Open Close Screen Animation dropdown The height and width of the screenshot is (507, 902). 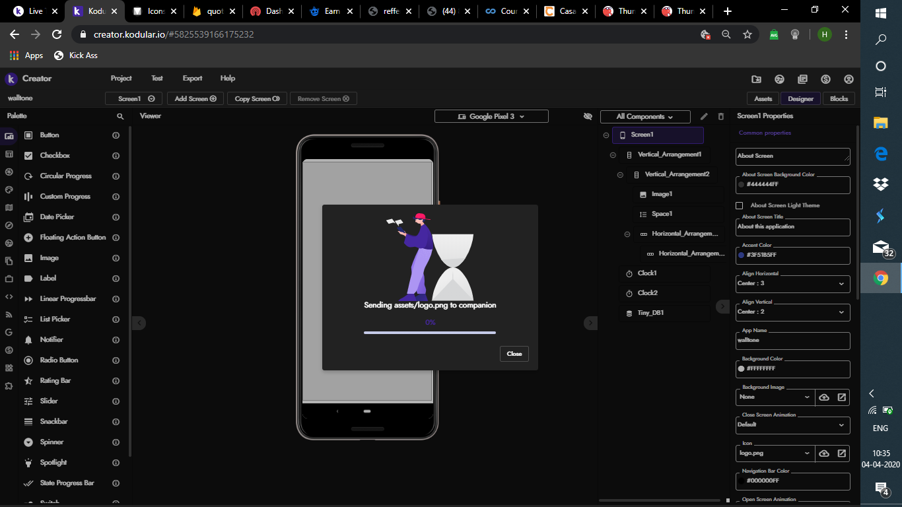793,425
